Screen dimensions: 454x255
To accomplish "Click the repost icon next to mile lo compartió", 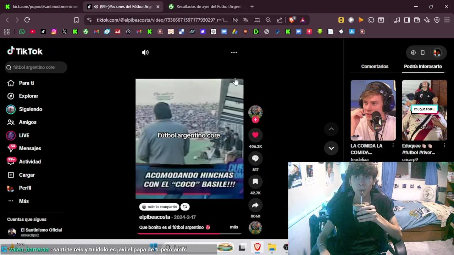I will coord(185,207).
